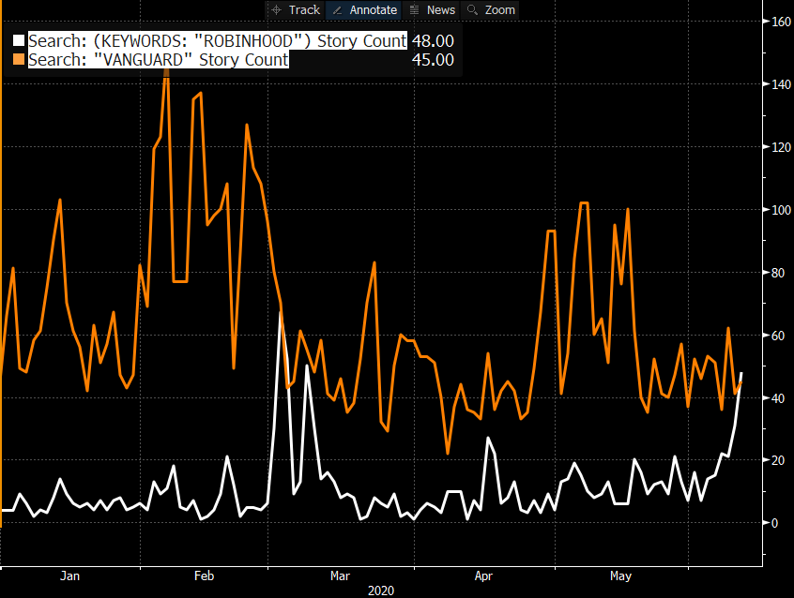The height and width of the screenshot is (598, 794).
Task: Click the 48.00 ROBINHOOD value
Action: click(433, 40)
